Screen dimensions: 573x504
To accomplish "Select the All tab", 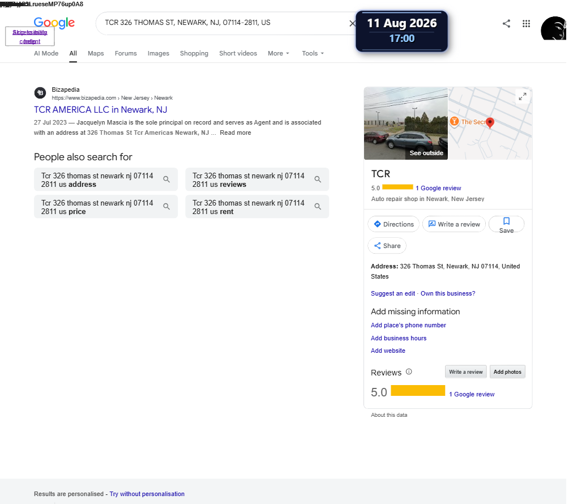I will [x=73, y=53].
